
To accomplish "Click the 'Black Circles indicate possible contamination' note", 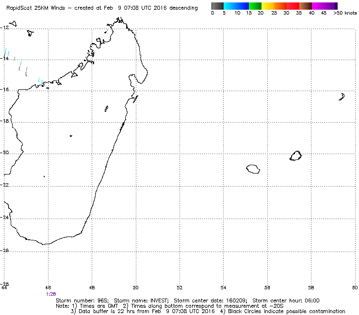I will tap(287, 311).
